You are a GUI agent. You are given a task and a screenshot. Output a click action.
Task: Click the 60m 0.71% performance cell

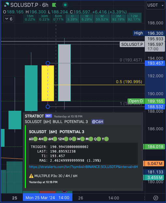coord(58,18)
